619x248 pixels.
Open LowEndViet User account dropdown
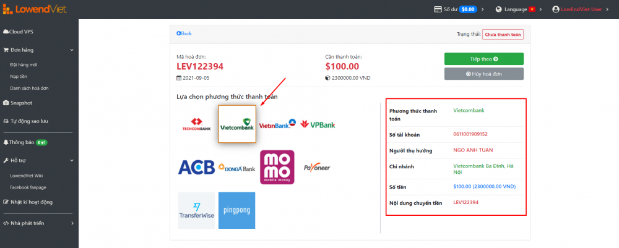pyautogui.click(x=581, y=9)
